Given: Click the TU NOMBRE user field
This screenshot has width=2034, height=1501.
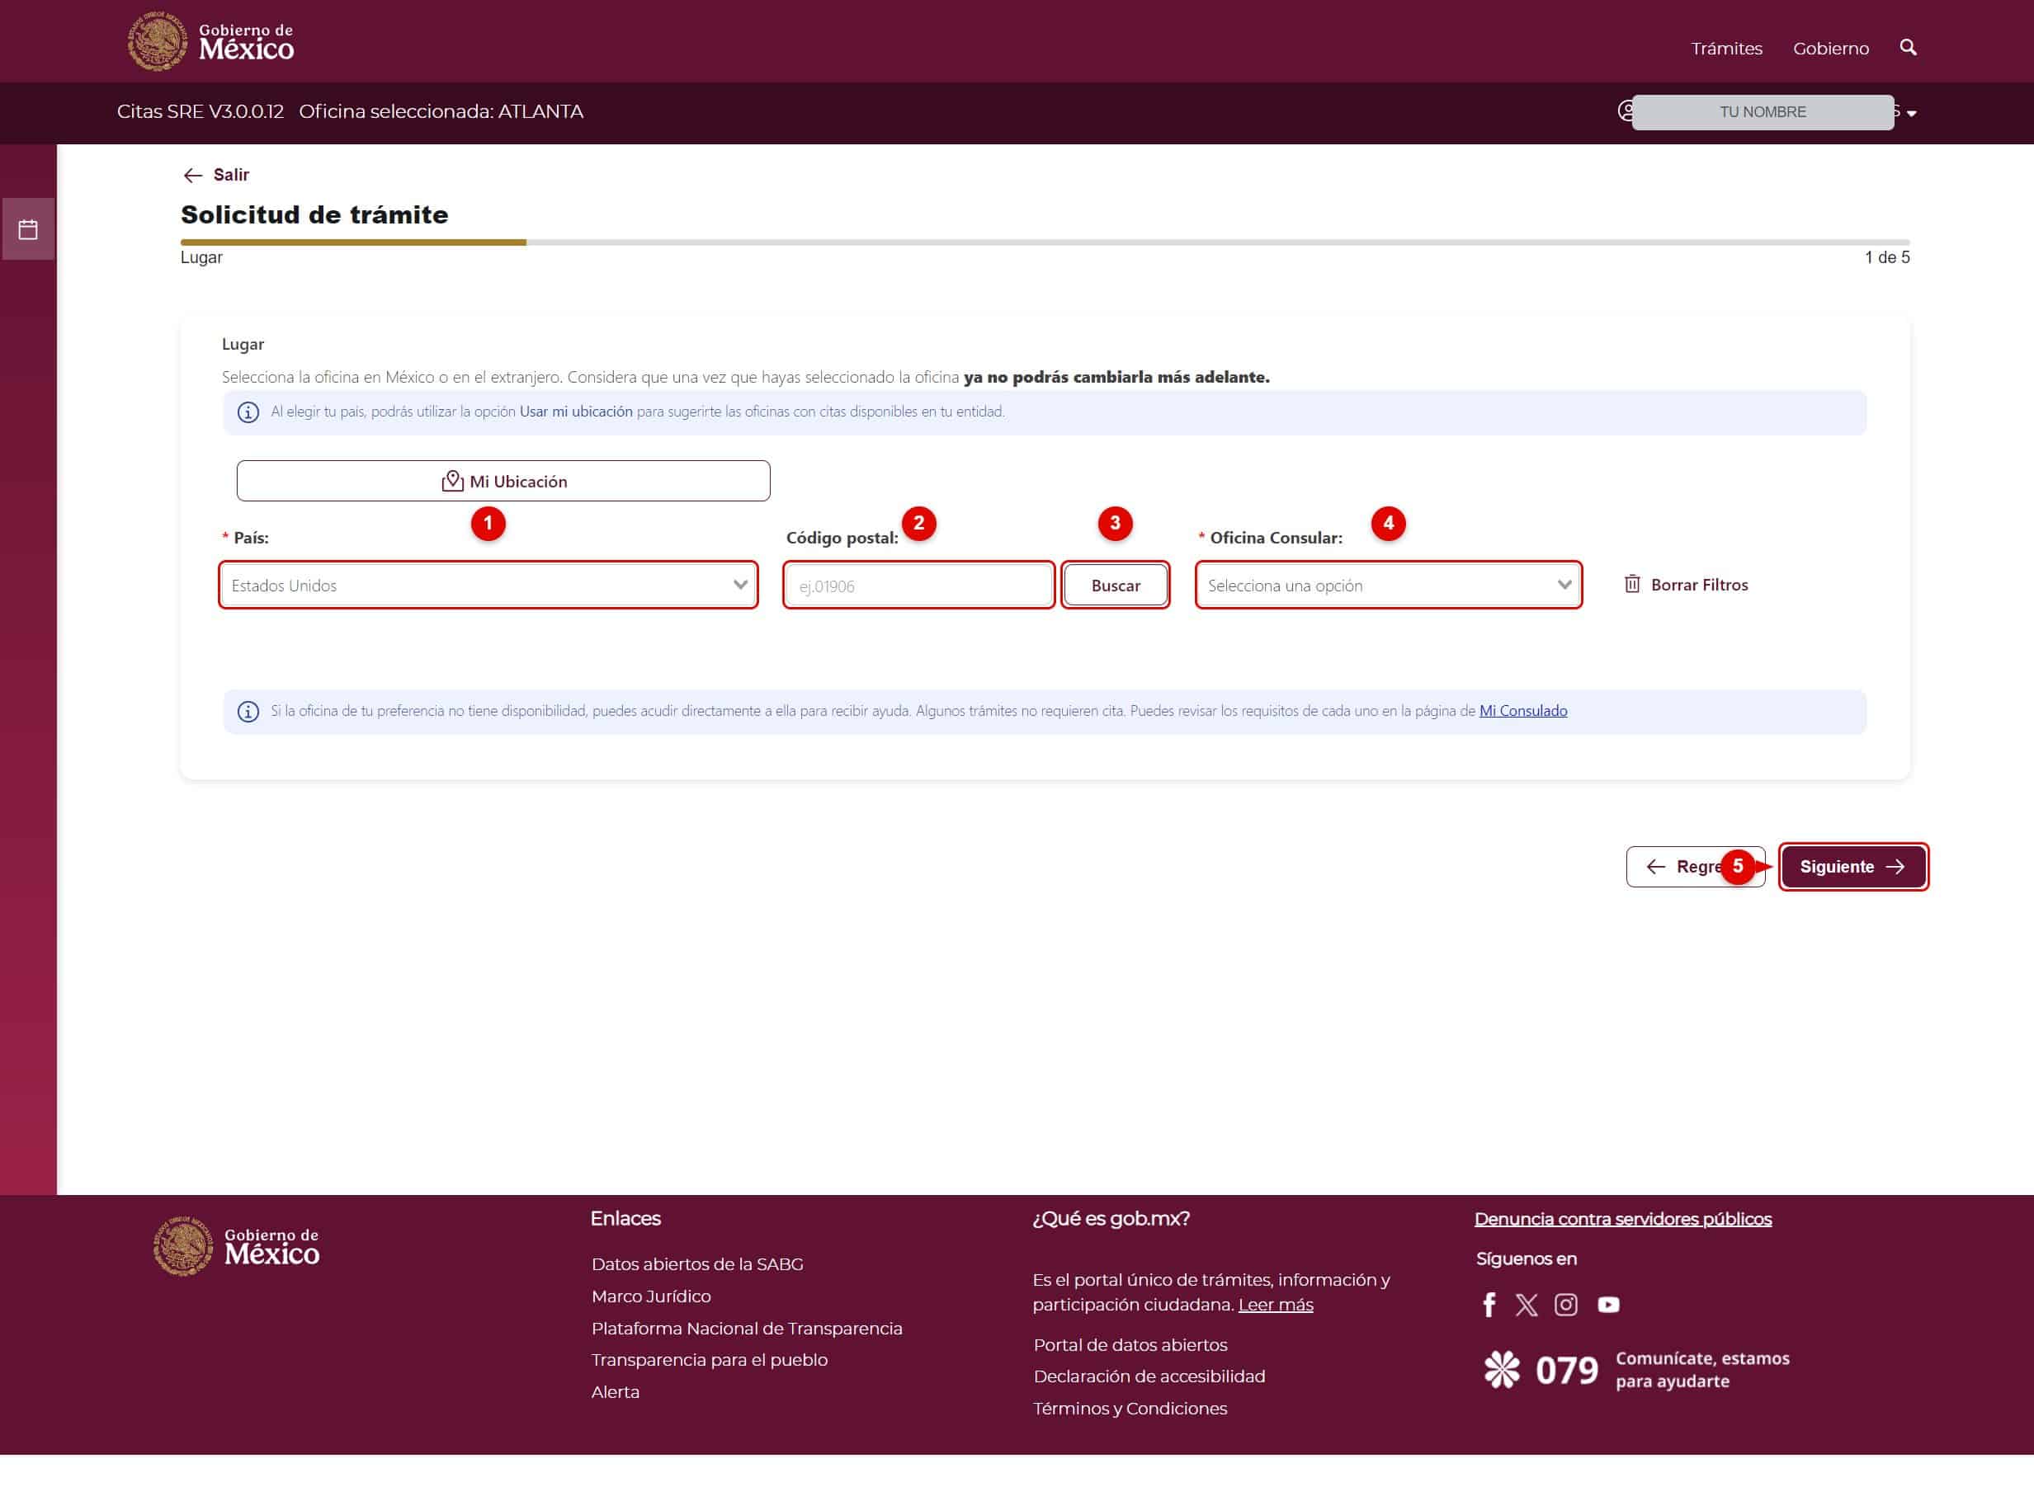Looking at the screenshot, I should coord(1763,112).
